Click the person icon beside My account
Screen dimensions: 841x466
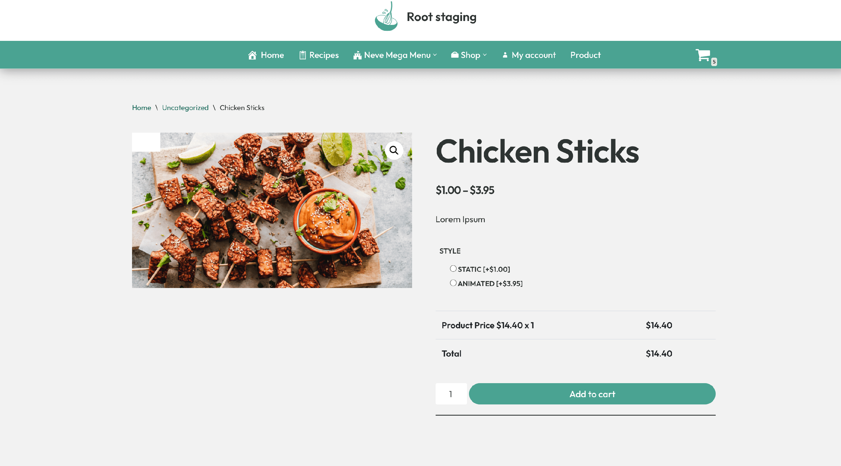click(x=505, y=55)
